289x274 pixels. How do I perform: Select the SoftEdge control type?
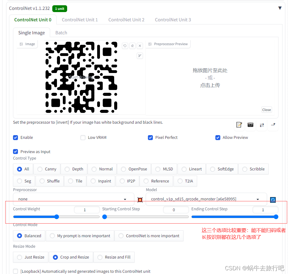point(222,169)
